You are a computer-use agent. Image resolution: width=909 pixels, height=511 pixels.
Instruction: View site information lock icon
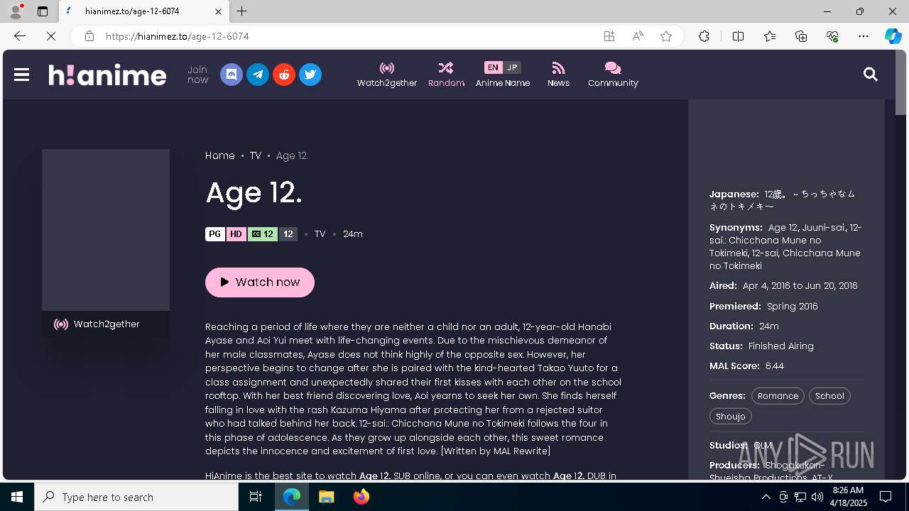pyautogui.click(x=89, y=36)
